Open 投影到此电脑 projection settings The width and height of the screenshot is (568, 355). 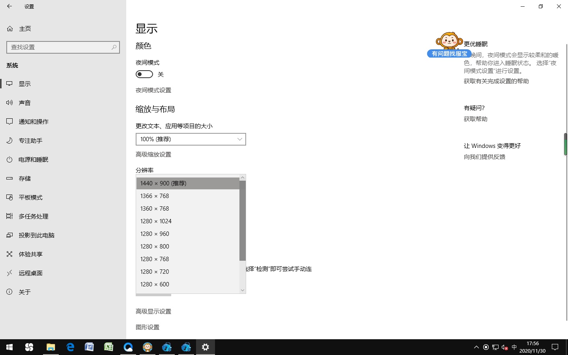(63, 235)
